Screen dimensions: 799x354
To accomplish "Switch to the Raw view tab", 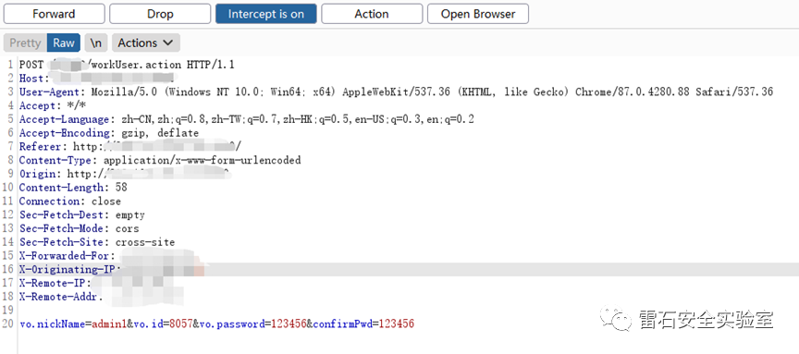I will click(64, 43).
